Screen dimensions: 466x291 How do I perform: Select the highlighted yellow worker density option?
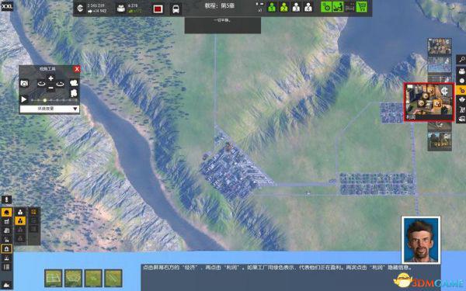point(20,221)
